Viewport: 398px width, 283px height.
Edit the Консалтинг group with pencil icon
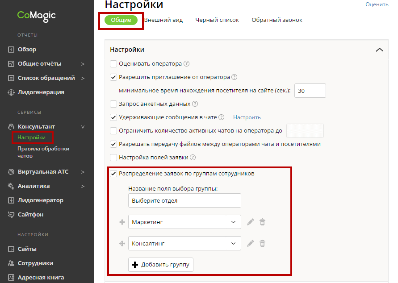tap(251, 243)
